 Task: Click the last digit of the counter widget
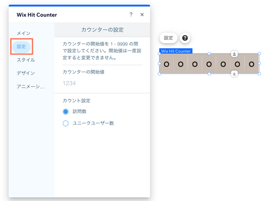coord(252,64)
